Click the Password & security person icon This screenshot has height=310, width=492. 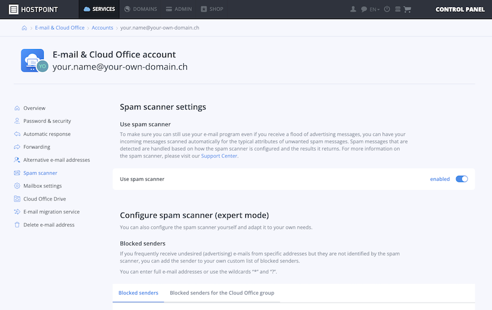(x=17, y=121)
